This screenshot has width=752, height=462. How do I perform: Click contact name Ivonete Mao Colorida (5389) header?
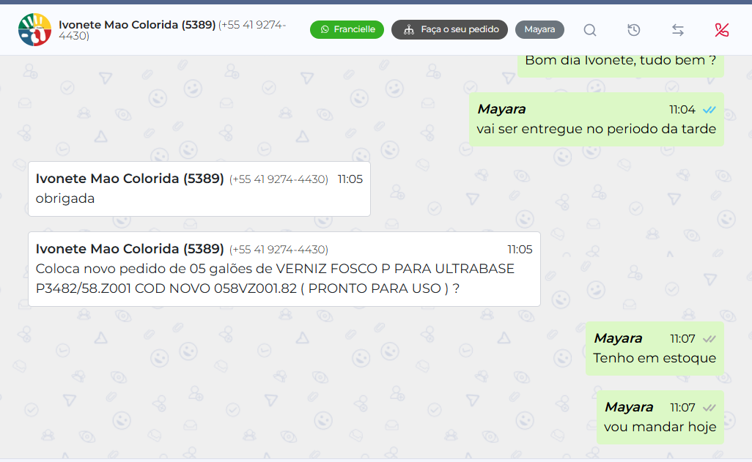137,24
